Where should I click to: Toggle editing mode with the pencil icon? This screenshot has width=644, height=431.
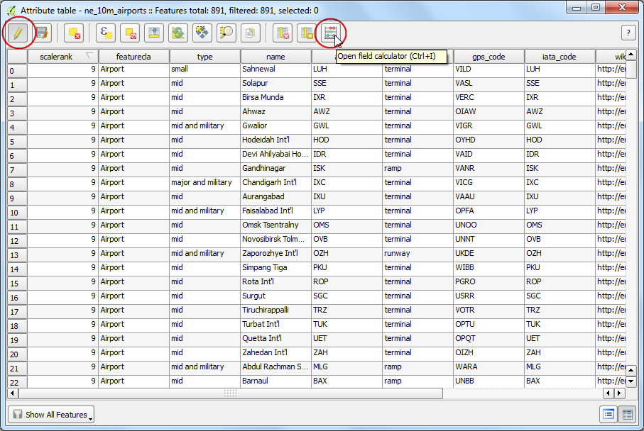[x=18, y=33]
